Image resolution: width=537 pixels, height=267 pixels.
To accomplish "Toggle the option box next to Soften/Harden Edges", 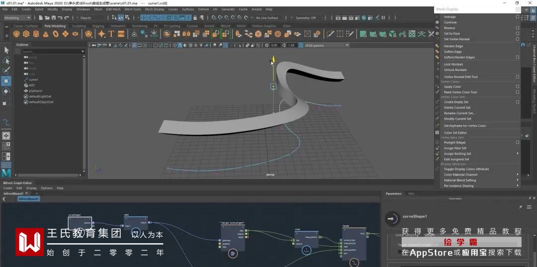I will point(518,58).
